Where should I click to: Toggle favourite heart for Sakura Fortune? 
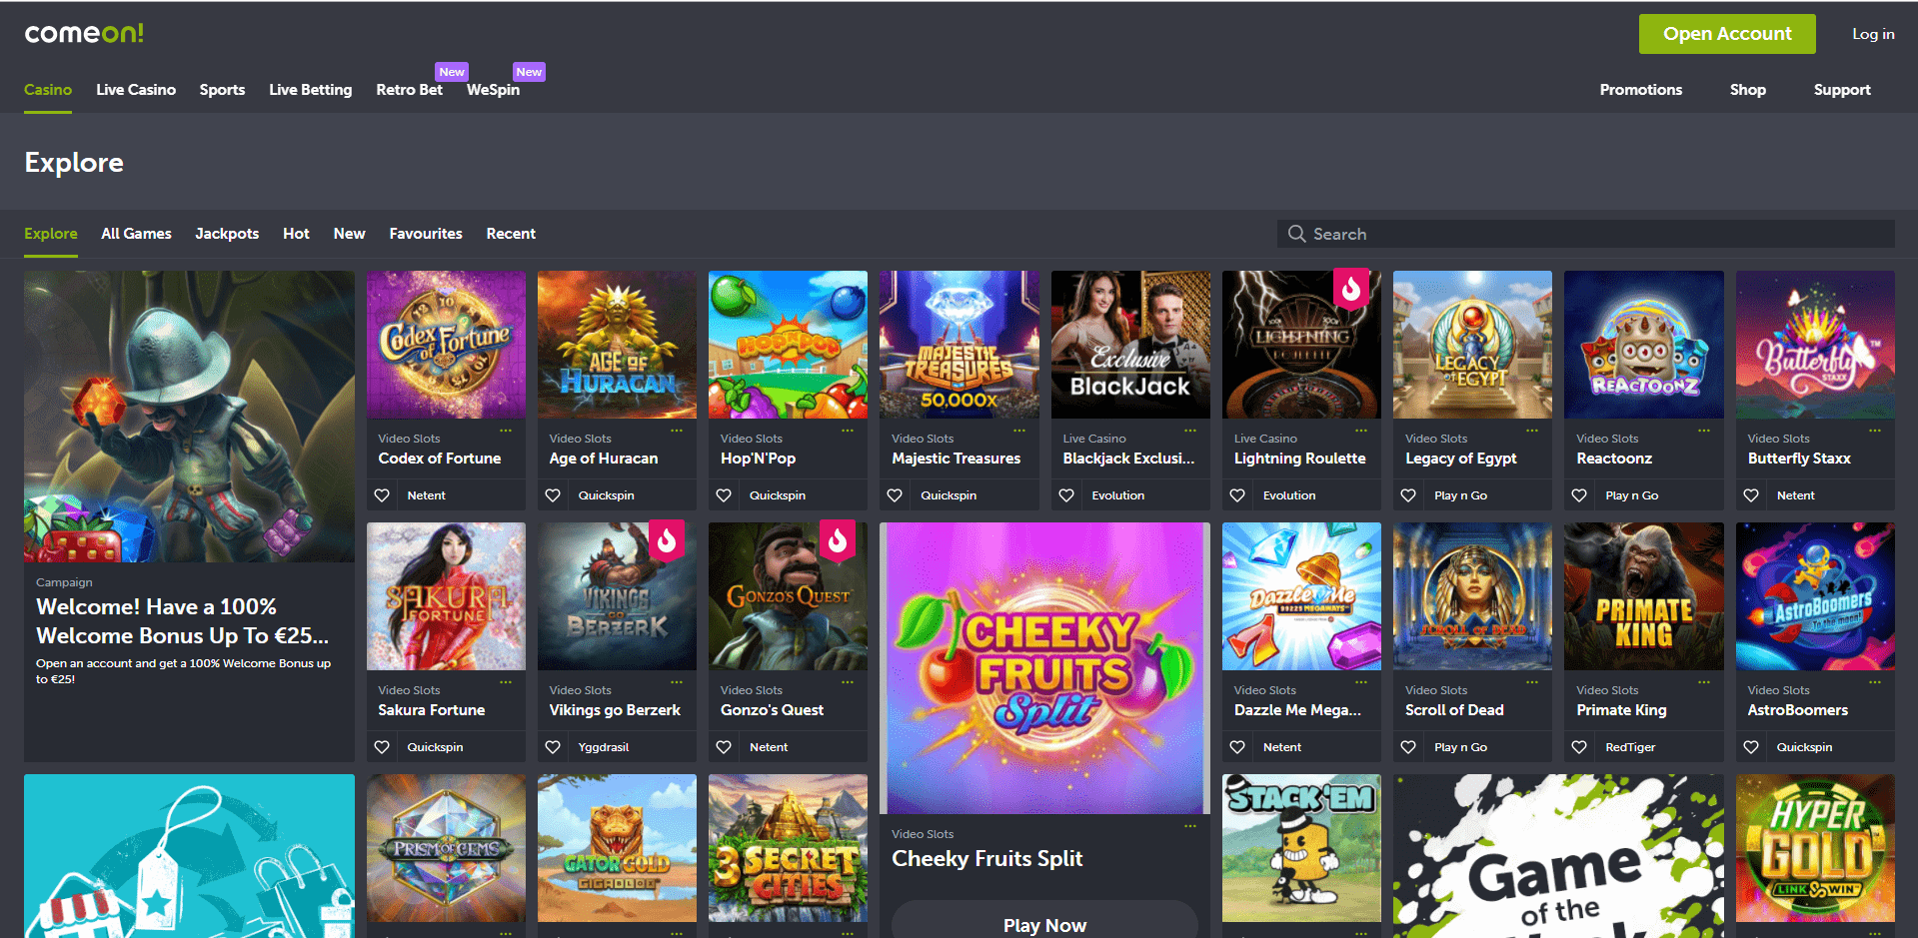click(382, 747)
